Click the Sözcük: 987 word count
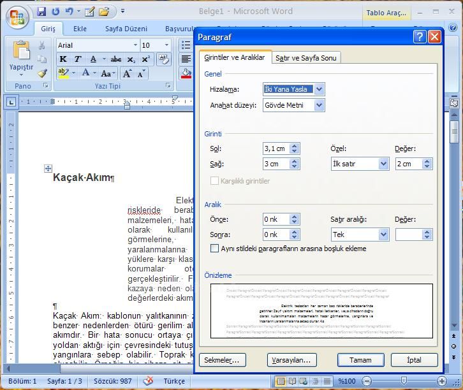This screenshot has height=390, width=463. (x=112, y=381)
